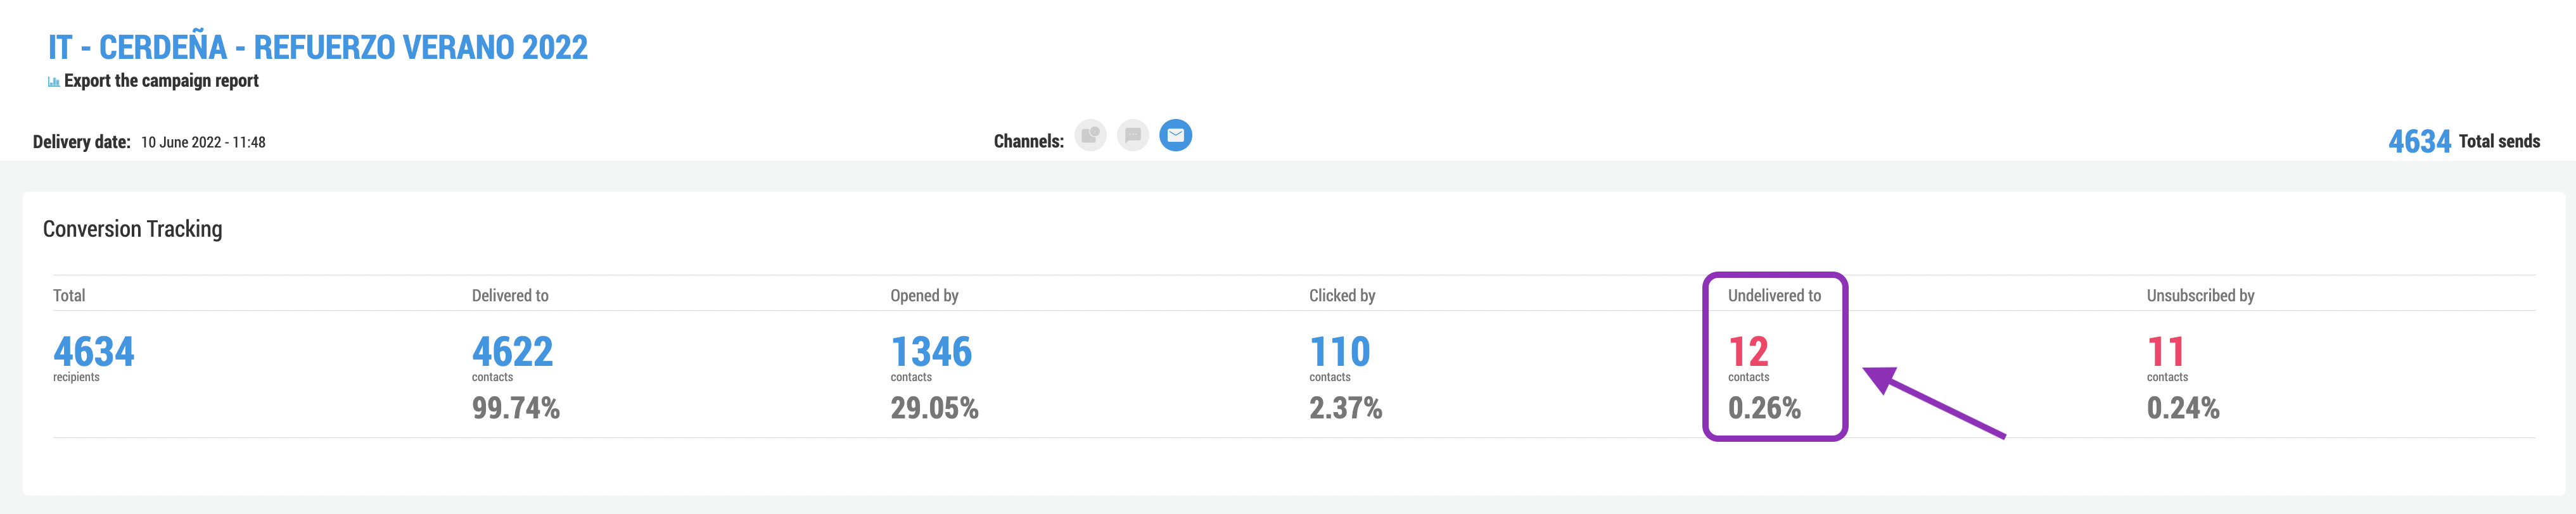Click the 2.37% click rate value

pos(1345,408)
